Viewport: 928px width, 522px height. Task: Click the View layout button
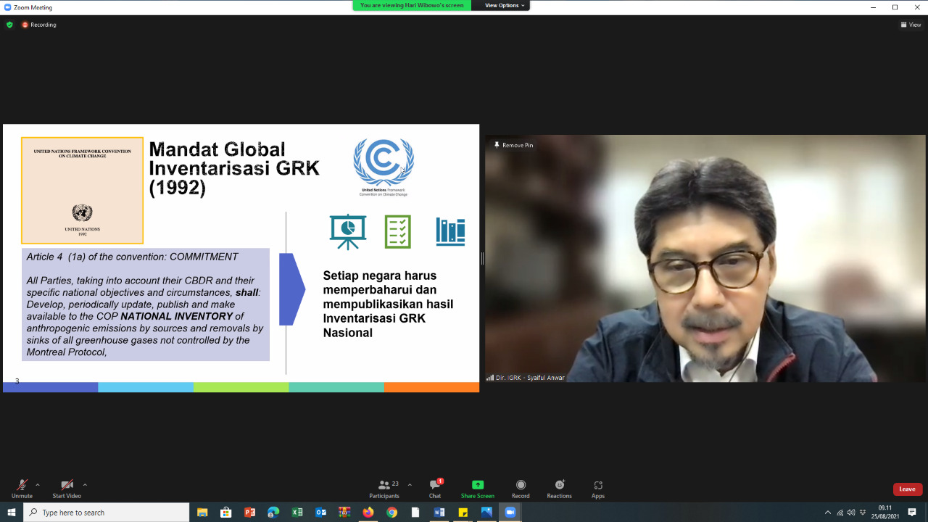coord(911,25)
